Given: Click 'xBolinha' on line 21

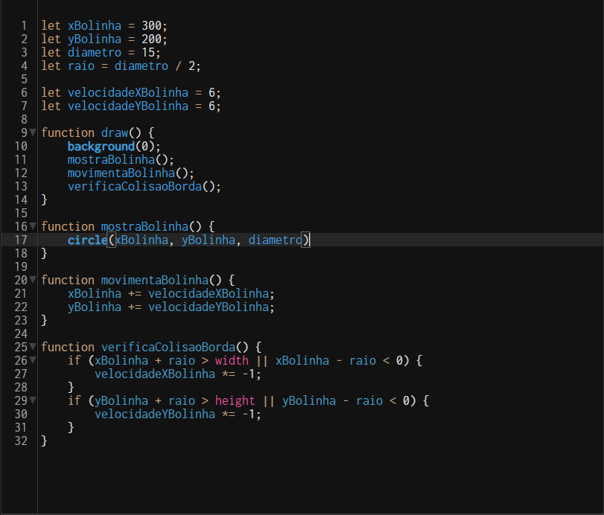Looking at the screenshot, I should pyautogui.click(x=95, y=293).
